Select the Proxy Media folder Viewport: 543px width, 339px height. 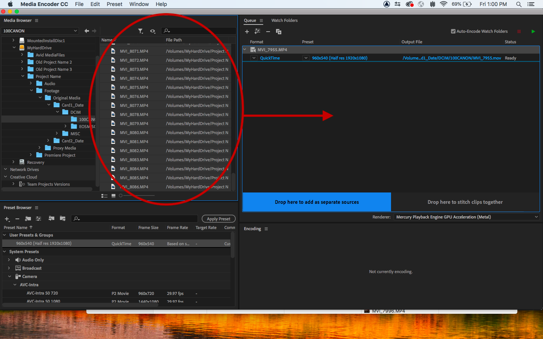point(64,148)
